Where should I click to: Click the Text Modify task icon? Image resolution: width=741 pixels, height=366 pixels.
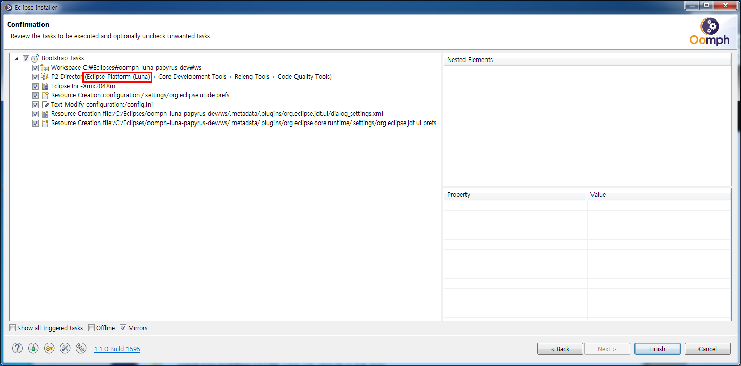[45, 105]
